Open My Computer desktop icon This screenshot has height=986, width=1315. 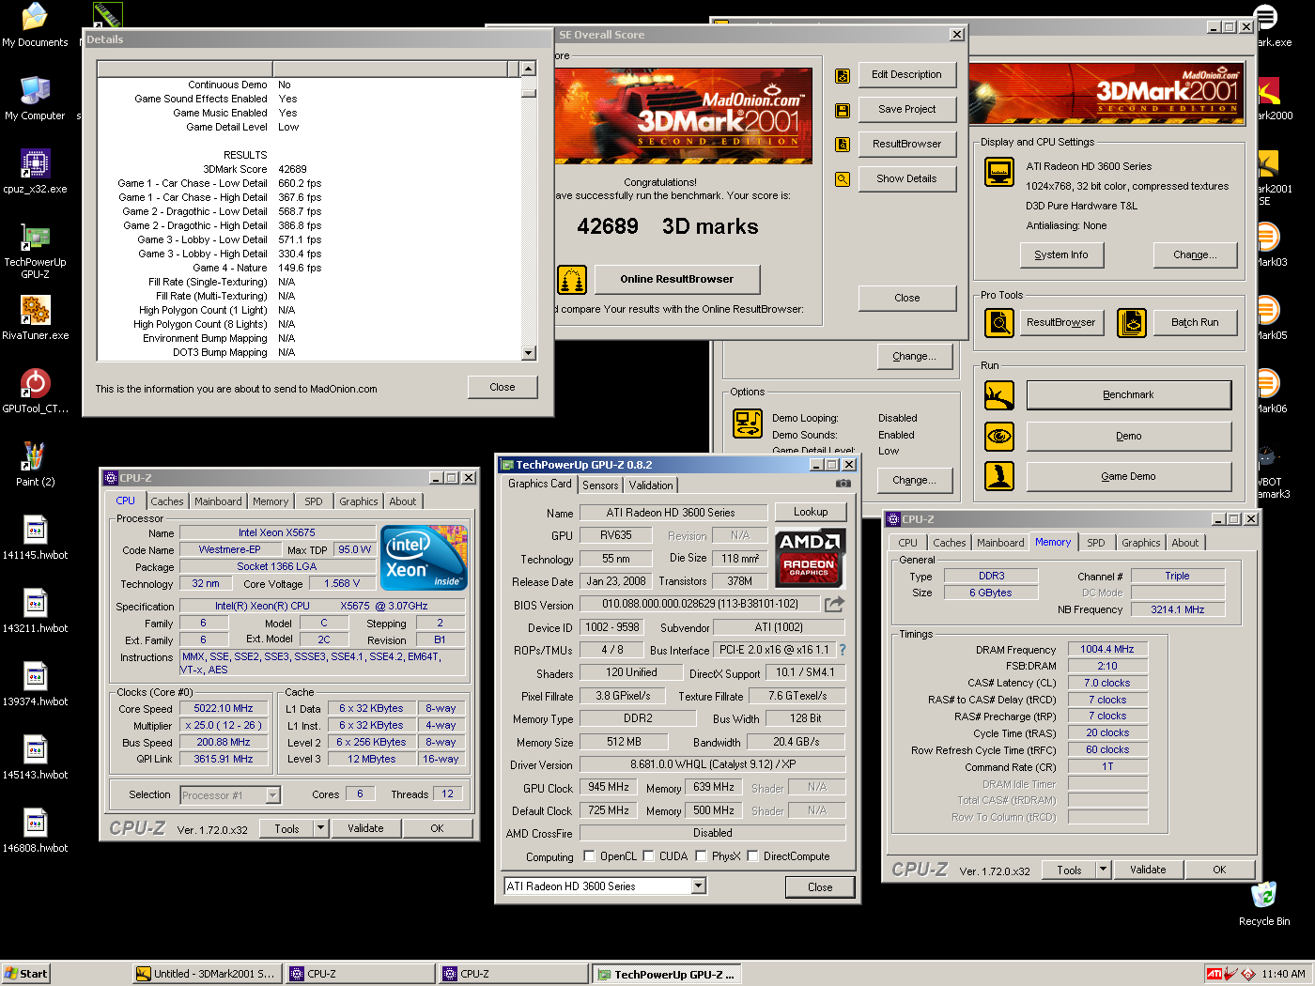coord(35,99)
